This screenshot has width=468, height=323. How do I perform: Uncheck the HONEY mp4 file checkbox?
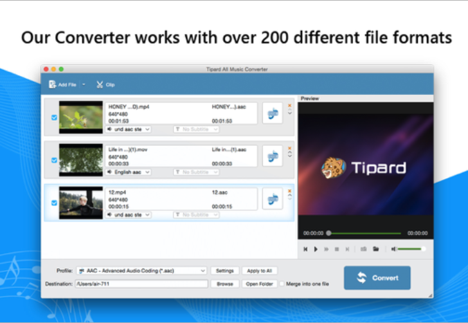tap(54, 118)
